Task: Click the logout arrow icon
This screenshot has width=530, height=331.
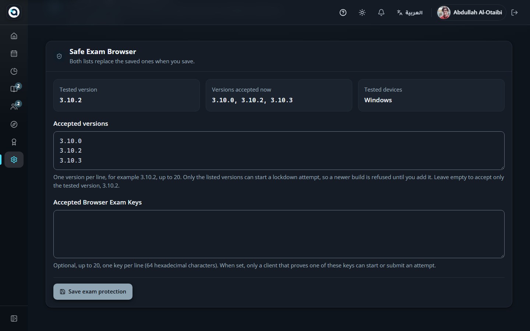Action: (x=515, y=13)
